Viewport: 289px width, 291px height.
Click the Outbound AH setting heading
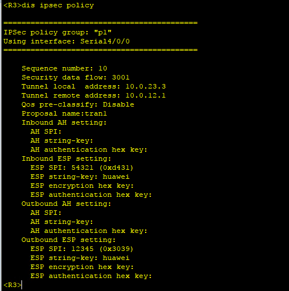(x=67, y=204)
